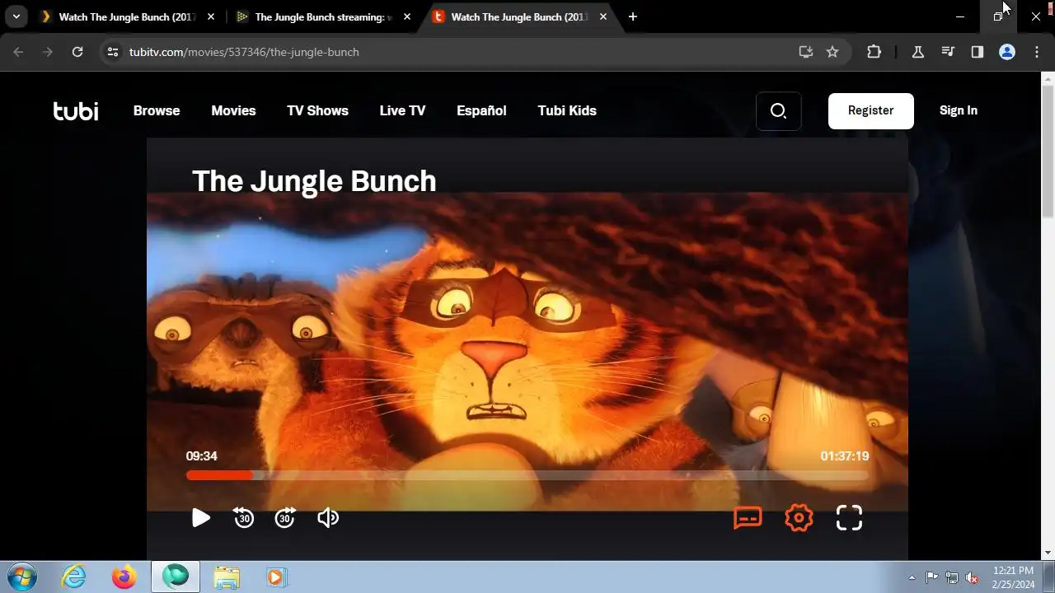1055x593 pixels.
Task: Click The Jungle Bunch title text
Action: click(314, 181)
